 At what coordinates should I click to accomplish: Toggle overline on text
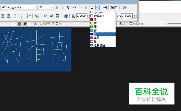tap(57, 16)
